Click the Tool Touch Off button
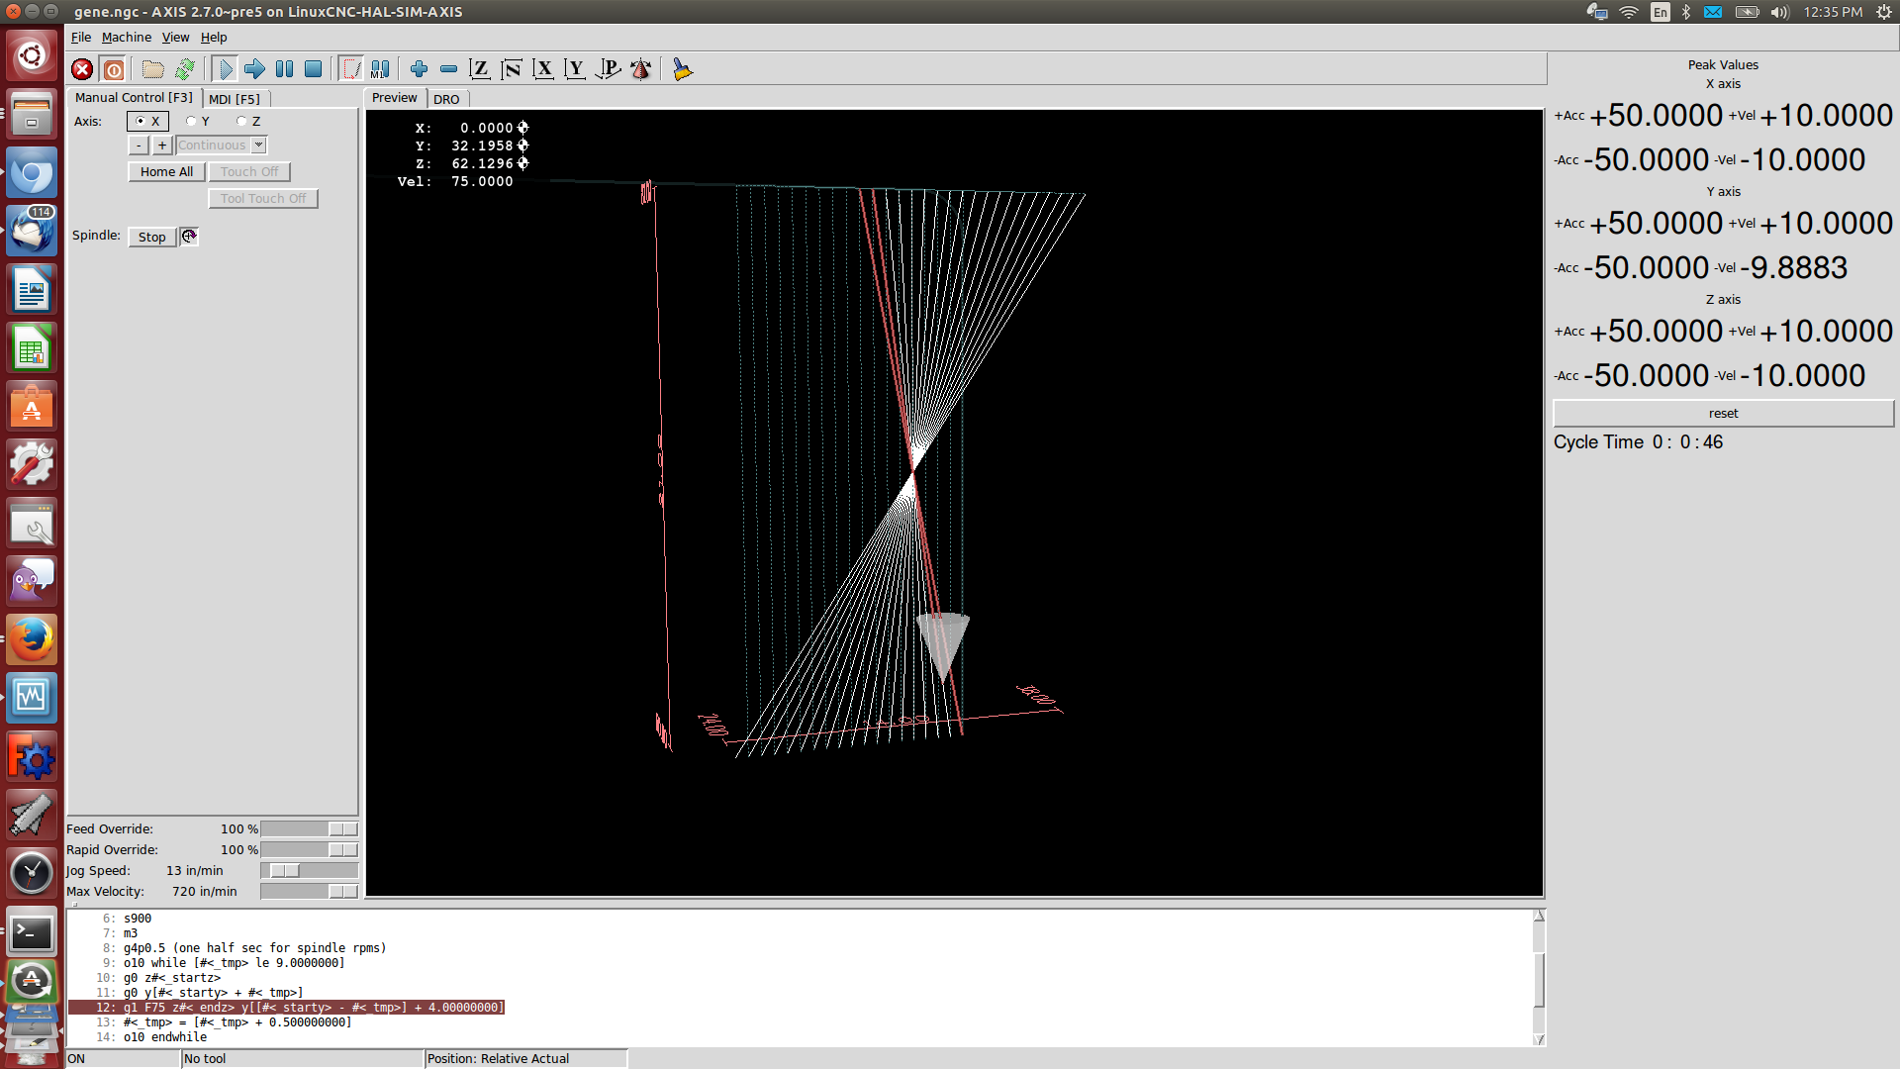Image resolution: width=1900 pixels, height=1069 pixels. pyautogui.click(x=263, y=199)
